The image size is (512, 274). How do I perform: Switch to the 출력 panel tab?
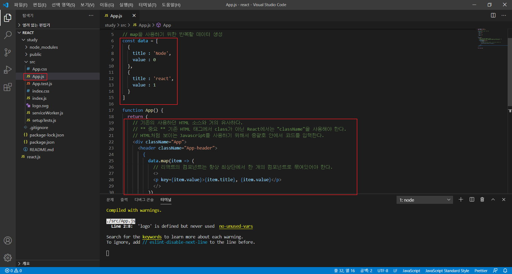click(124, 200)
